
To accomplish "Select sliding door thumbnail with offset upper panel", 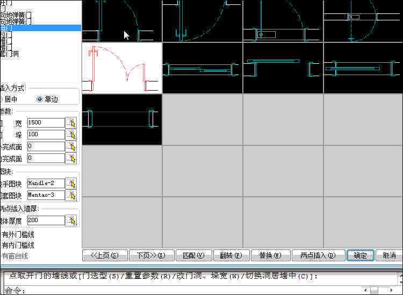I will tap(283, 68).
